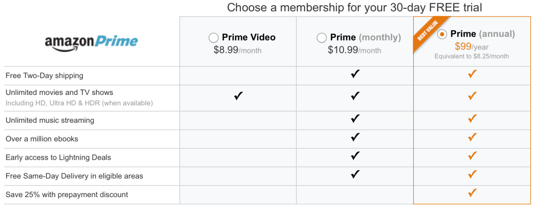Choose the Prime monthly radio option
533x209 pixels.
click(322, 38)
